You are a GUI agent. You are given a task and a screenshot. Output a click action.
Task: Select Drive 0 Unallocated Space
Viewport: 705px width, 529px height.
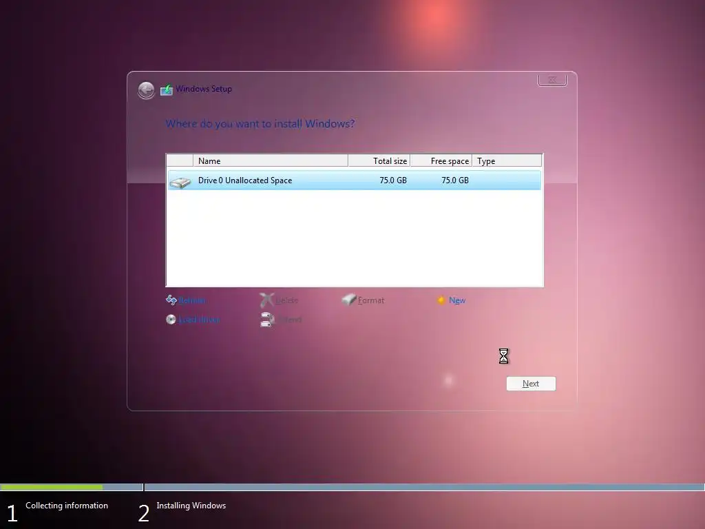(x=355, y=180)
